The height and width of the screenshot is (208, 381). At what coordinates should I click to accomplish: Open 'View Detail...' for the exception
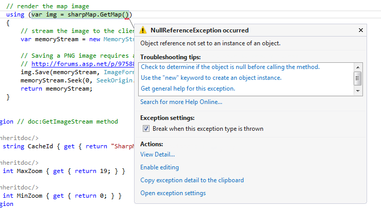[x=157, y=154]
